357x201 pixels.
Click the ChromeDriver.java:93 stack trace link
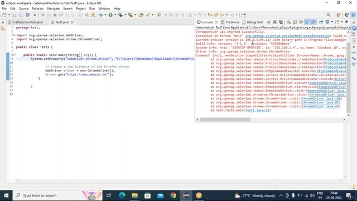pos(320,102)
